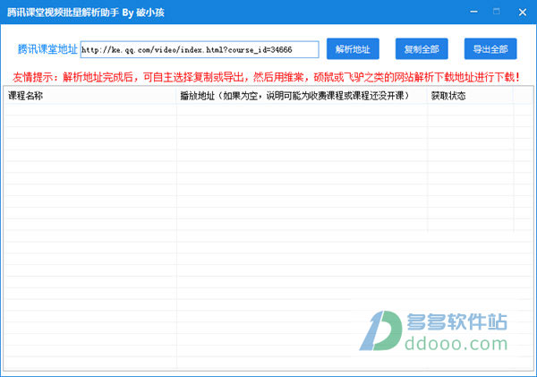This screenshot has height=377, width=537.
Task: Select the 课程名称 column header
Action: click(90, 96)
